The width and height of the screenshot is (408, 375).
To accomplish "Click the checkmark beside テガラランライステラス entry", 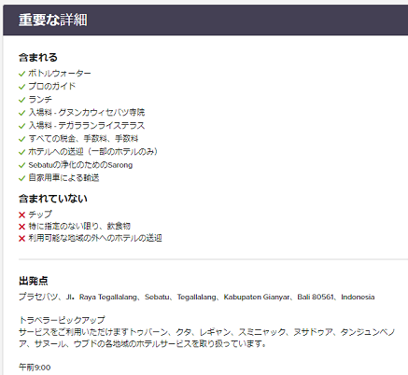I will (21, 126).
